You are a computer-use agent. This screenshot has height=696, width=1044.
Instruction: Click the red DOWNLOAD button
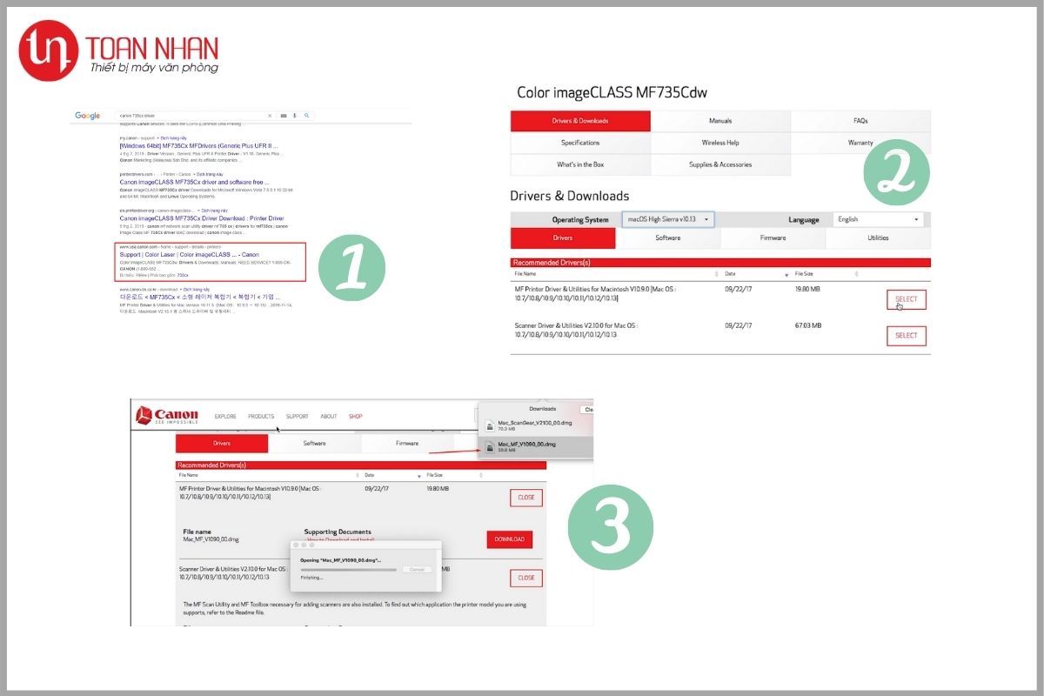(x=510, y=539)
